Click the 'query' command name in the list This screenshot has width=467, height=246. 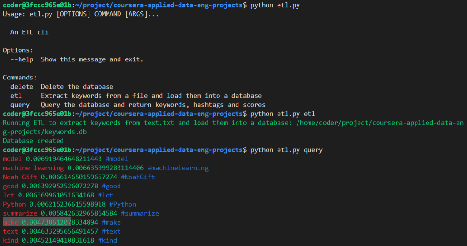pyautogui.click(x=20, y=105)
